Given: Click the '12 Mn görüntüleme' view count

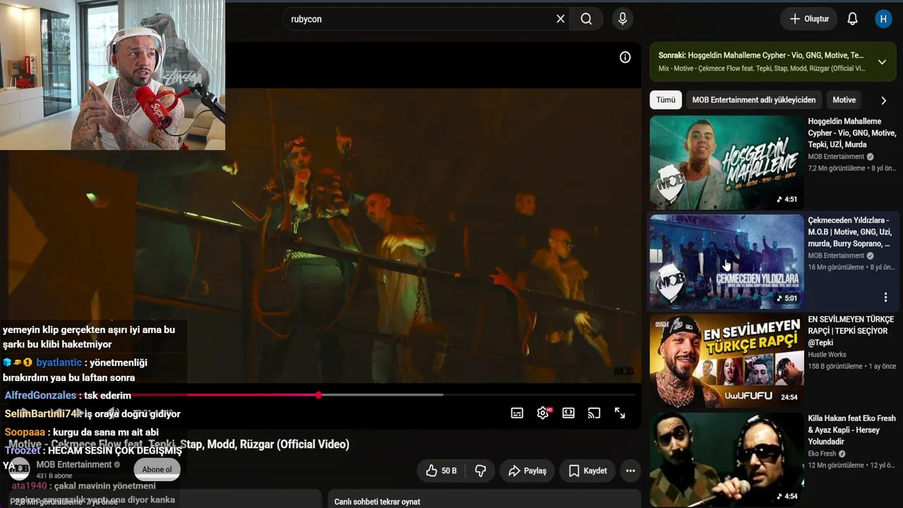Looking at the screenshot, I should coord(836,466).
